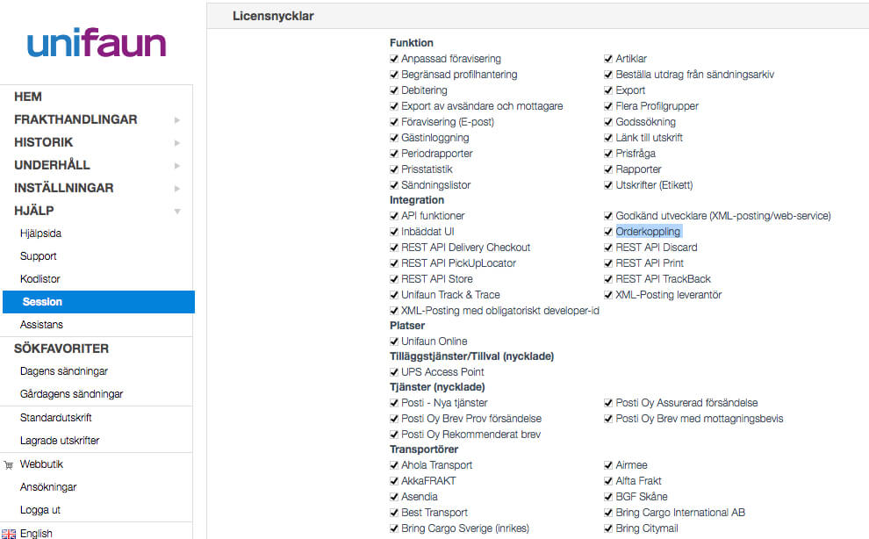The image size is (869, 539).
Task: Open the FRAKTHANDLINGAR menu
Action: pos(75,119)
